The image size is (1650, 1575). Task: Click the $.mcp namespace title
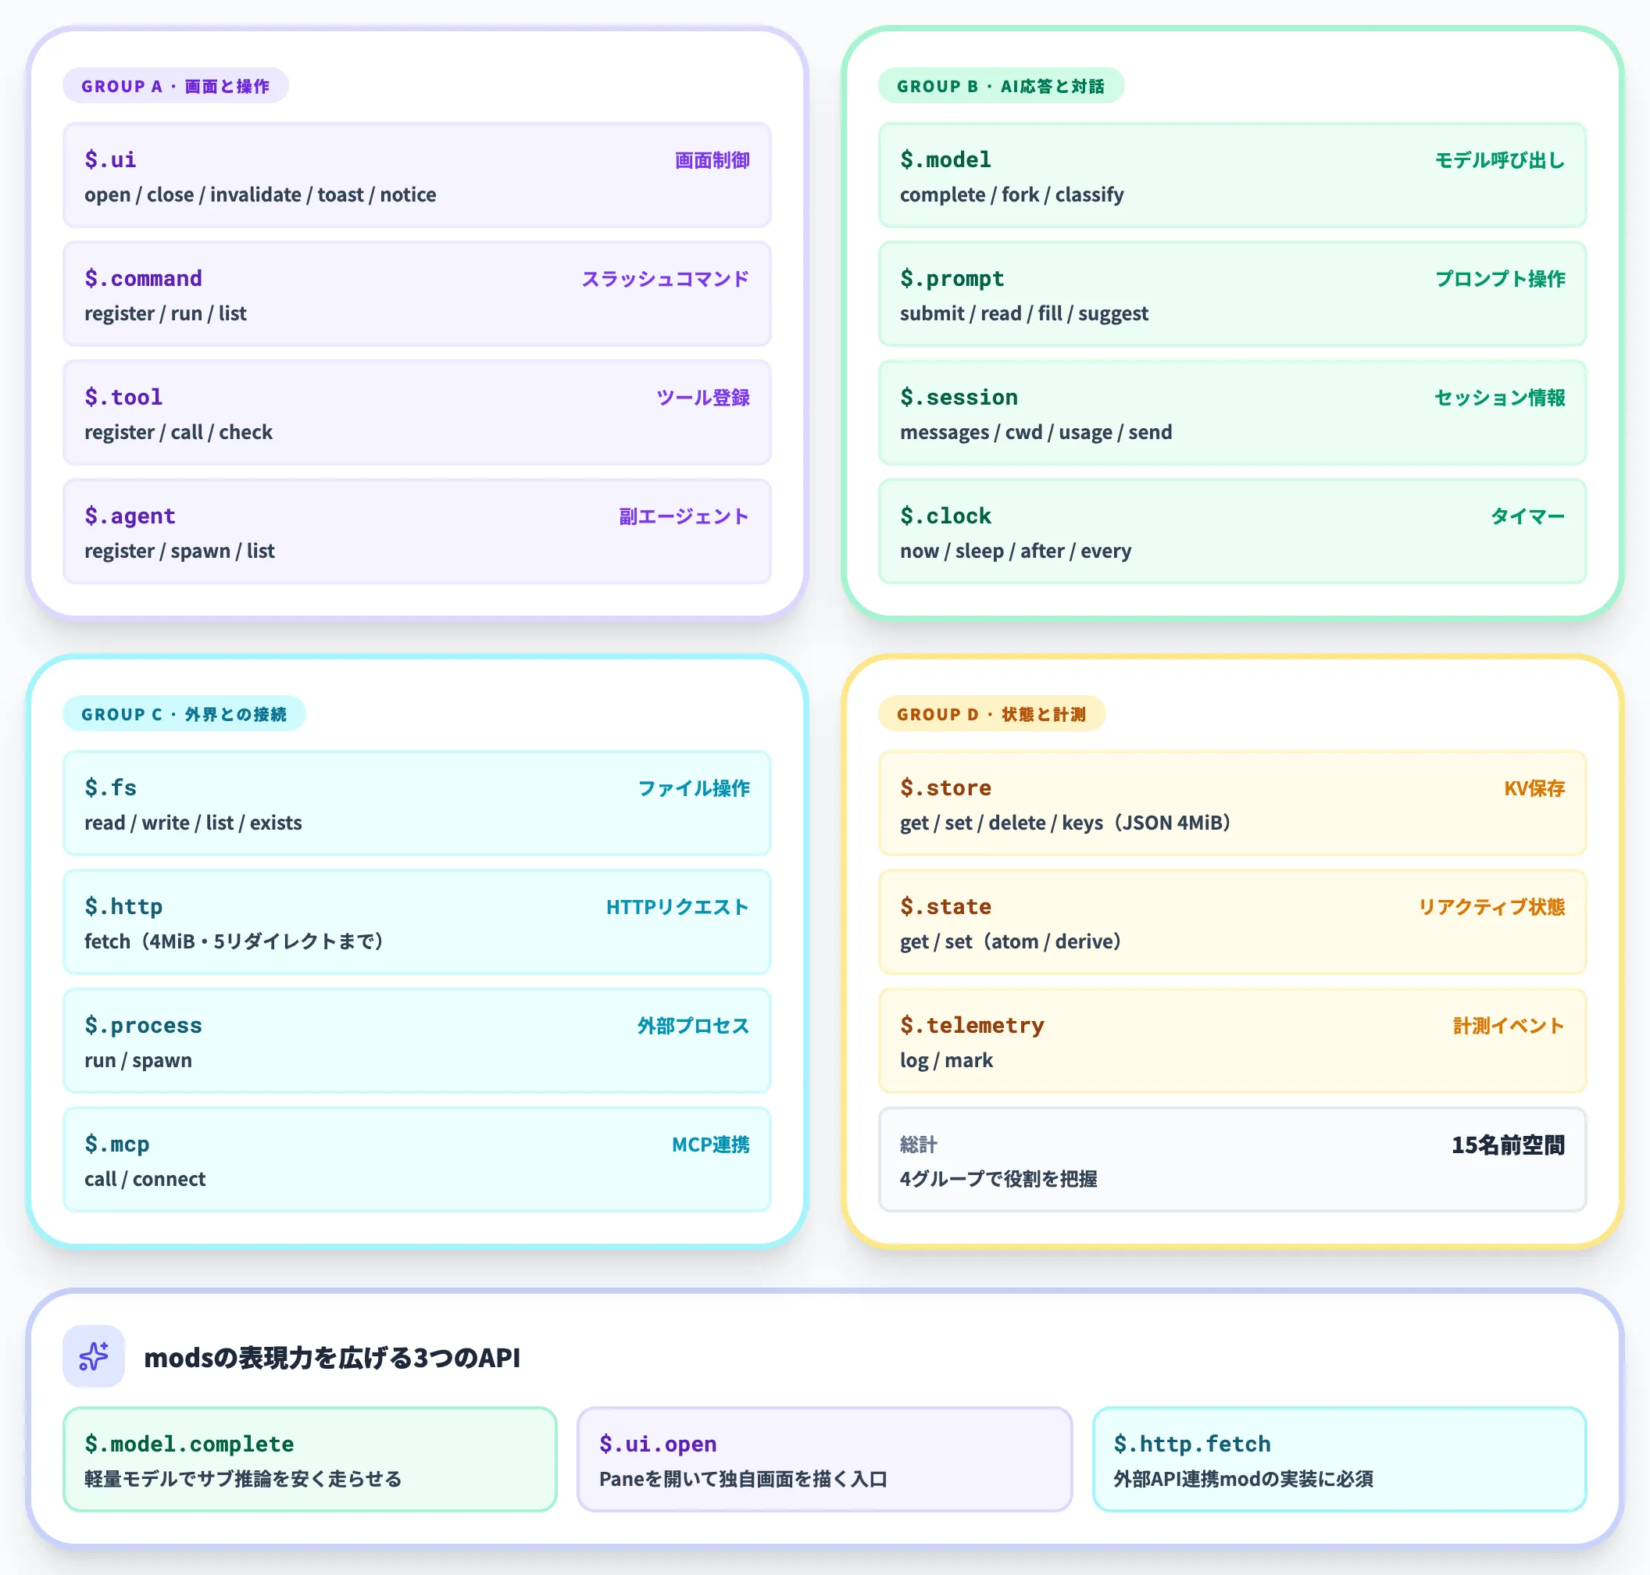click(116, 1144)
